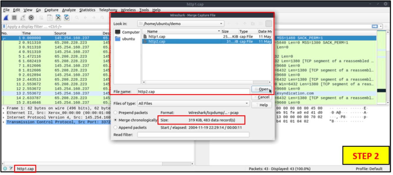Create new folder in Merge dialog

click(x=253, y=24)
